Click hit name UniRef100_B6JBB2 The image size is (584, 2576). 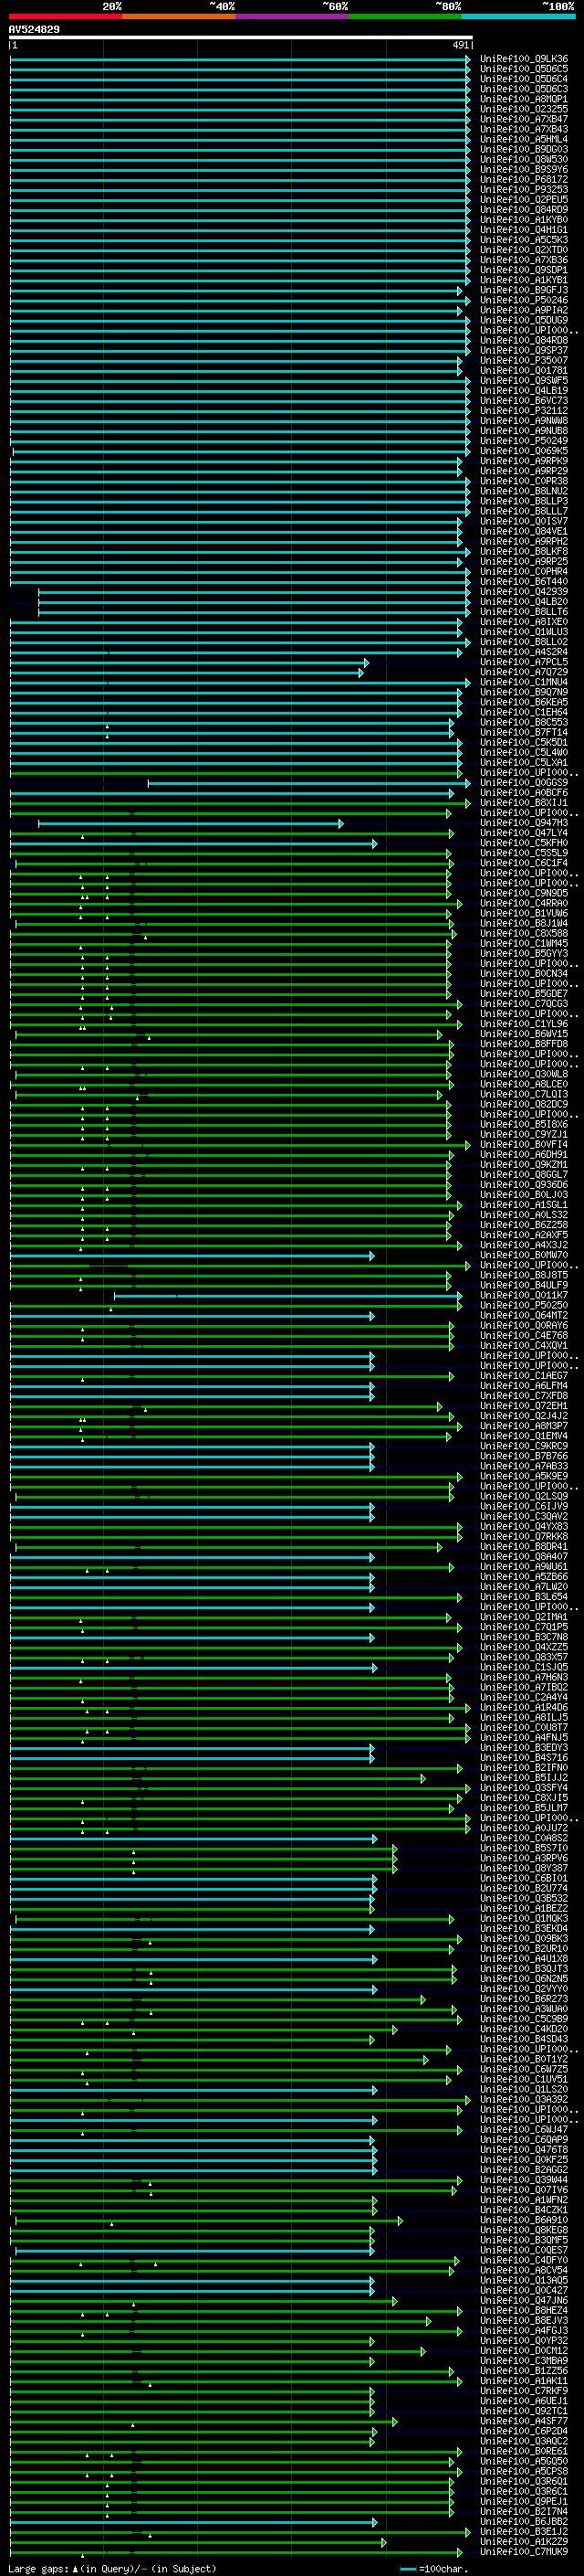tap(524, 2522)
